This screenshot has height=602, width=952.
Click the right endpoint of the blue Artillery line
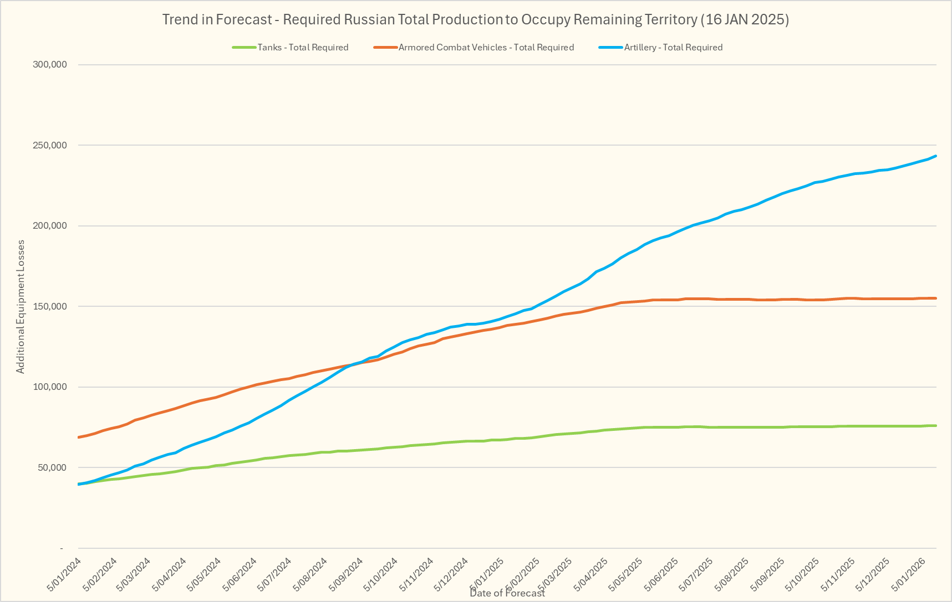936,156
